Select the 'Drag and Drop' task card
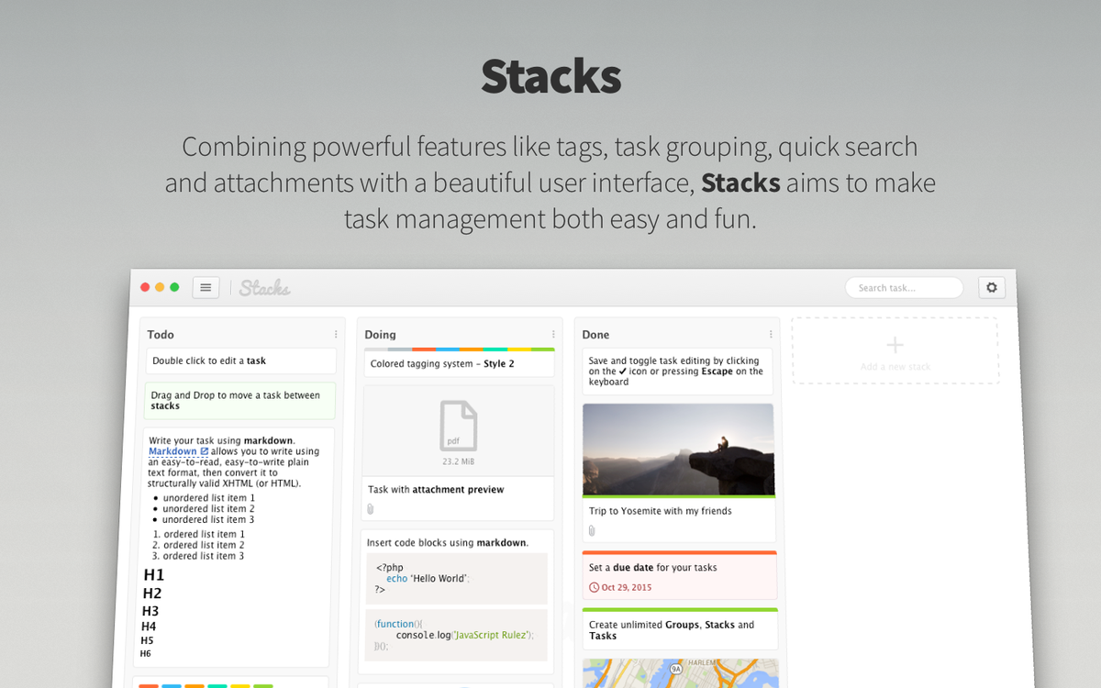Viewport: 1101px width, 688px height. [239, 401]
